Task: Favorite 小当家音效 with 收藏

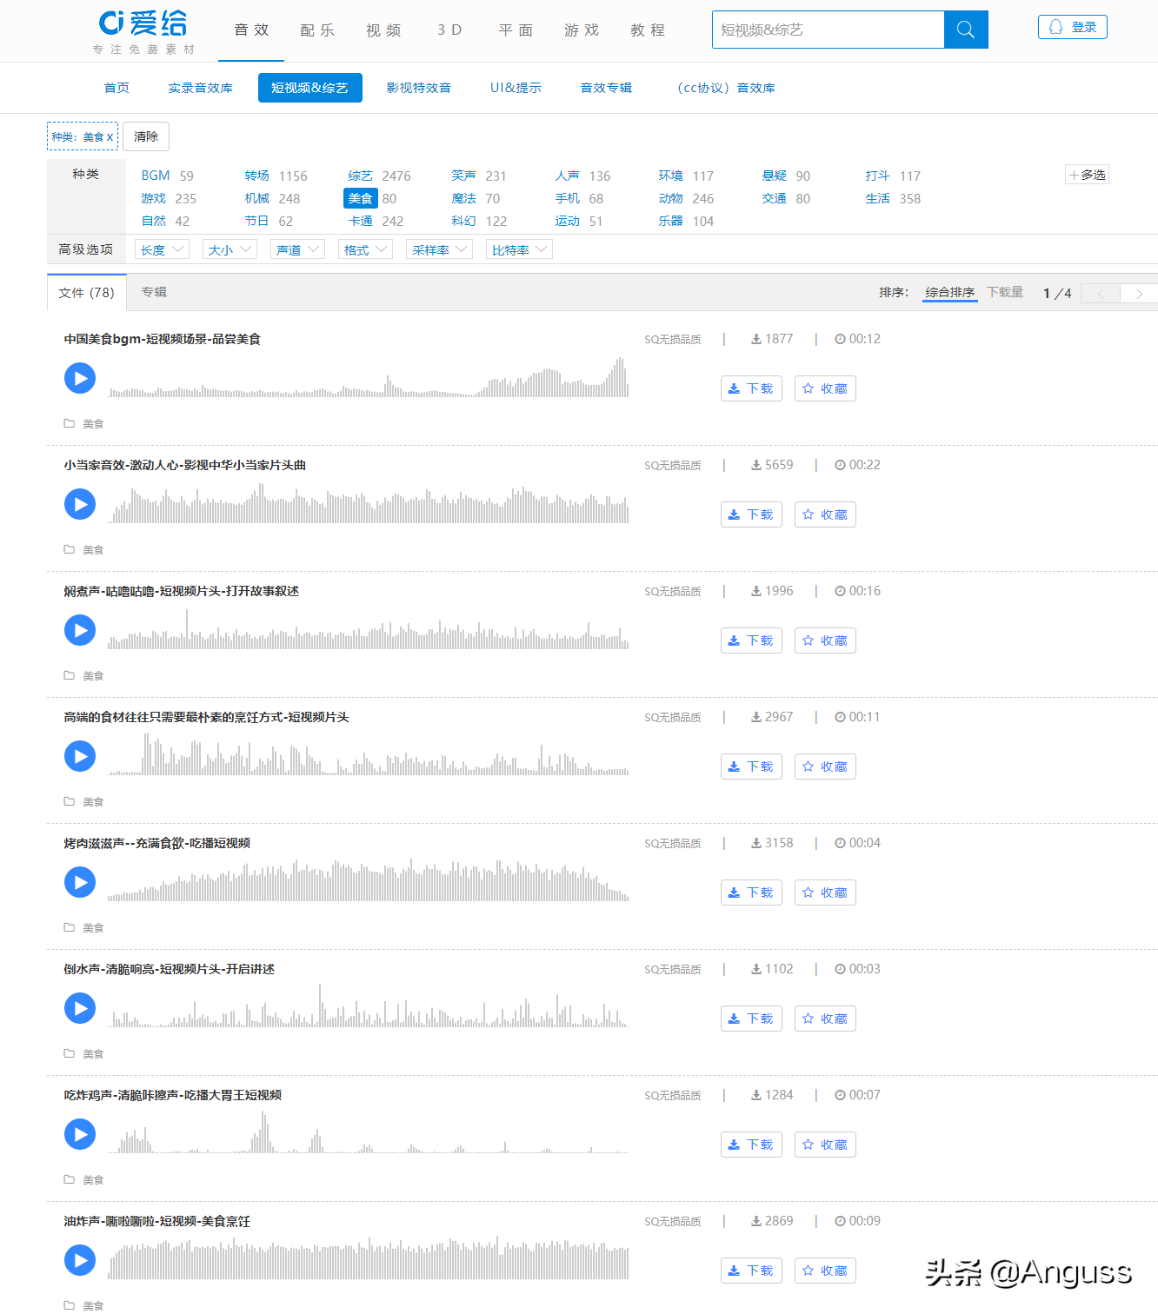Action: tap(825, 514)
